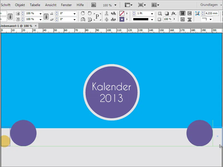Click the rotation angle icon

[x=52, y=13]
